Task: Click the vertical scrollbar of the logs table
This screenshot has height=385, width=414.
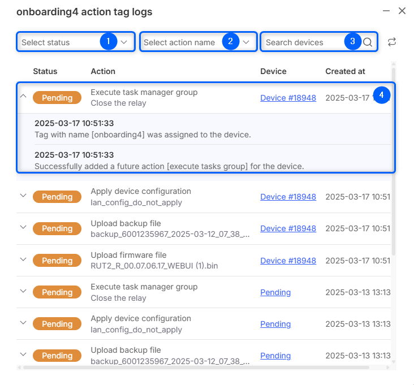Action: [394, 170]
